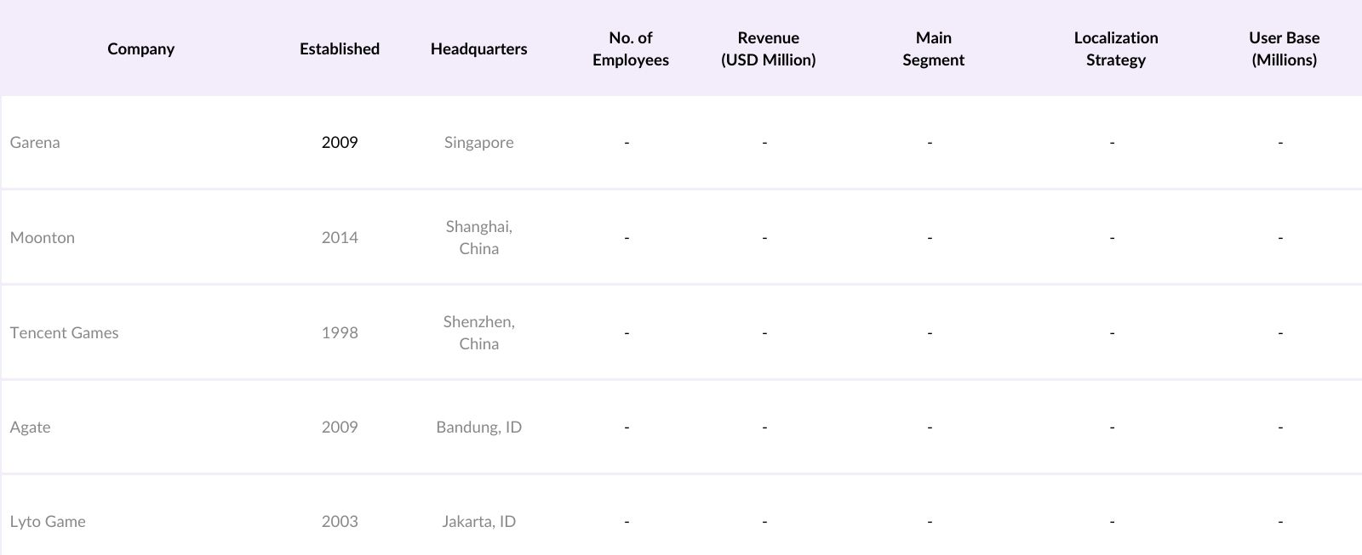Click Garena's established year 2009
Screen dimensions: 1362x555
coord(340,143)
